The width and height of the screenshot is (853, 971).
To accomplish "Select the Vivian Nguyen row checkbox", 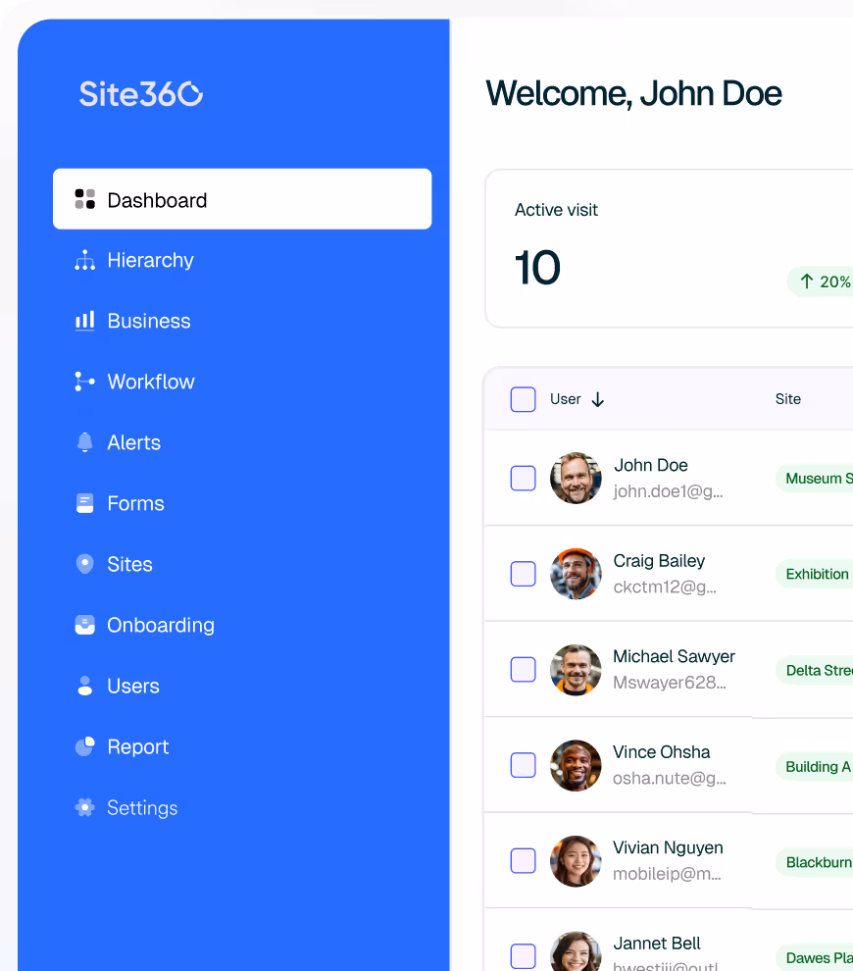I will coord(523,861).
